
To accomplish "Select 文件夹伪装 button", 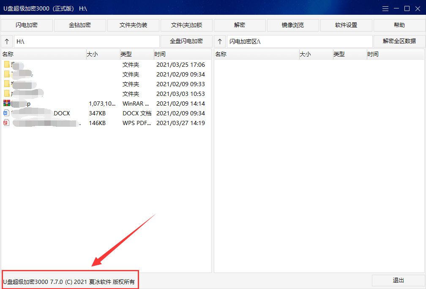I will [x=133, y=25].
